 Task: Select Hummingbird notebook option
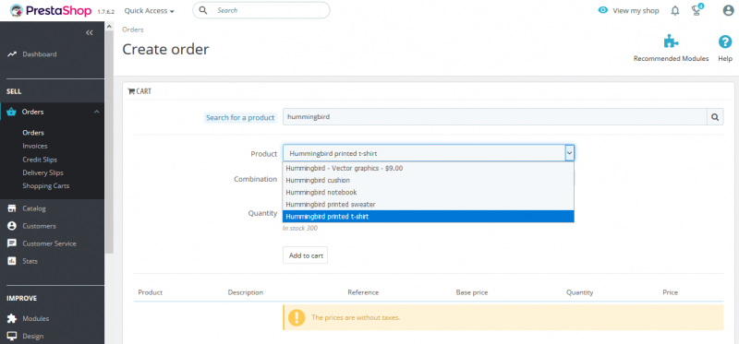pyautogui.click(x=428, y=193)
